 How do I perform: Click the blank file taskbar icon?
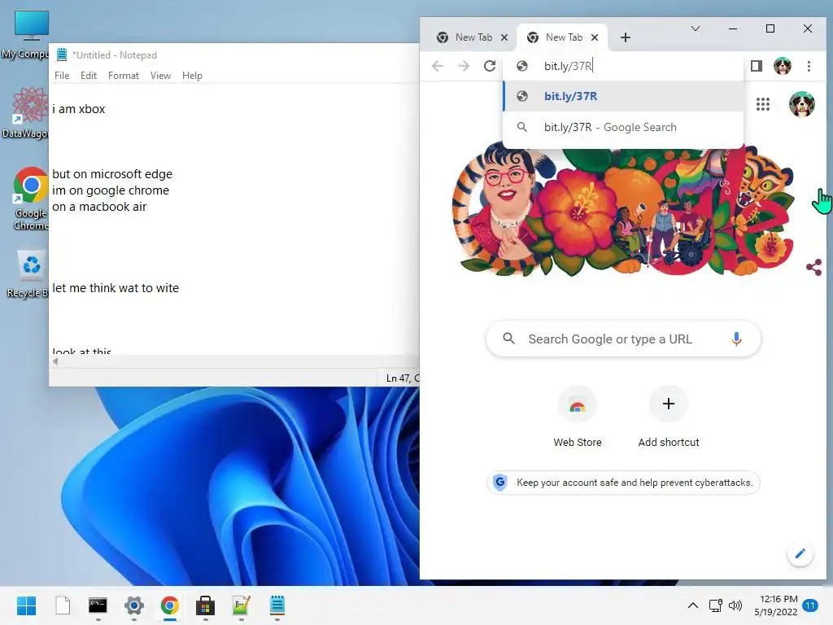coord(63,605)
